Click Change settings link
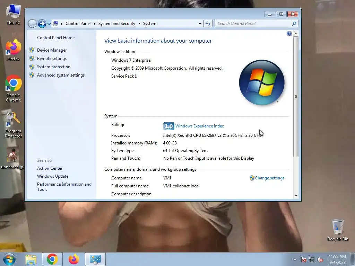Viewport: 355px width, 266px height. (269, 178)
